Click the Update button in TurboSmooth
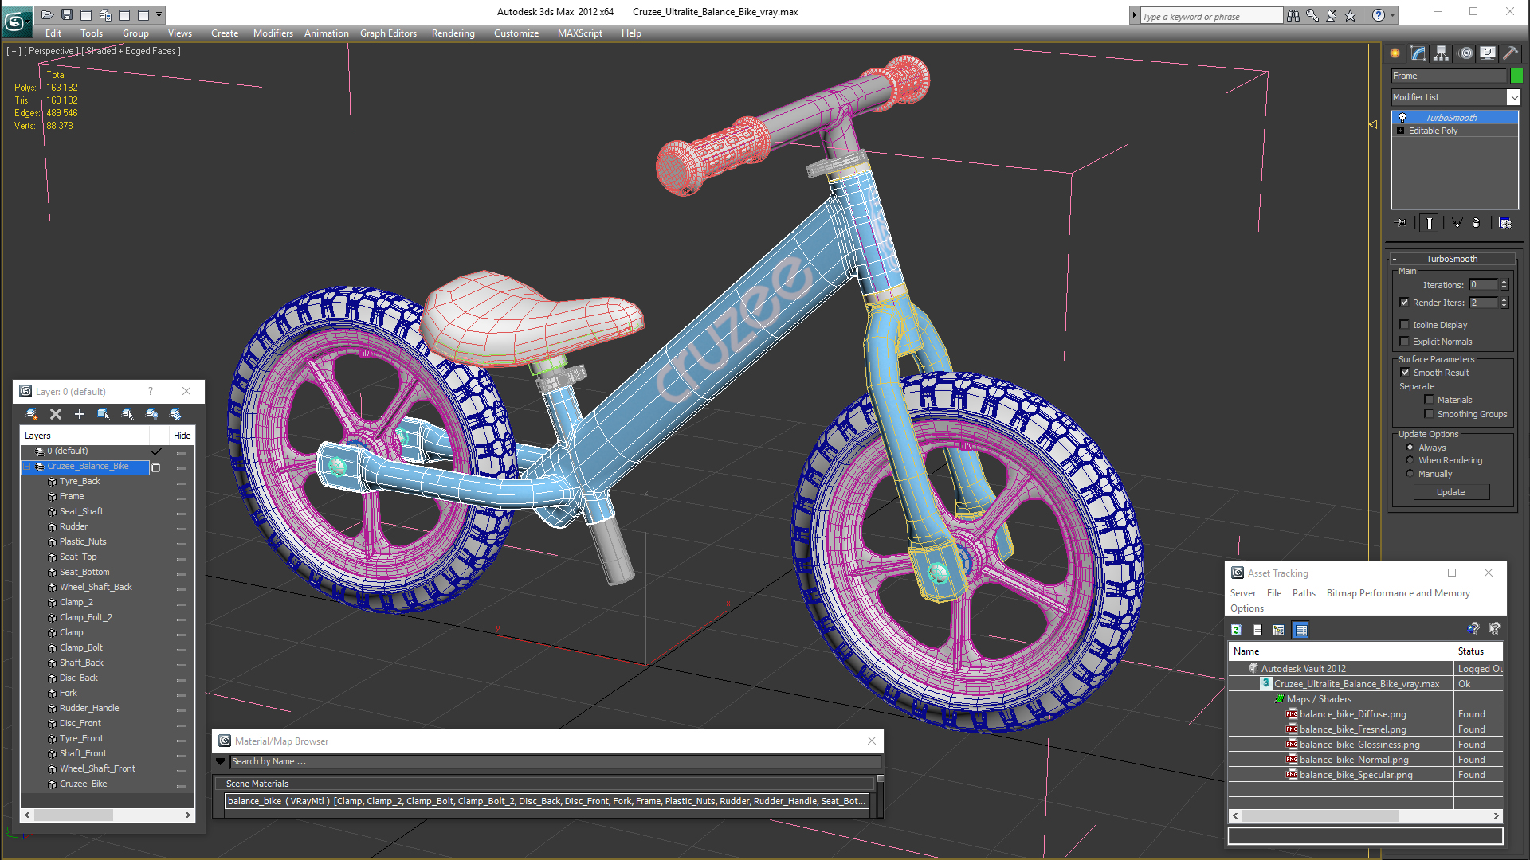 (x=1451, y=492)
